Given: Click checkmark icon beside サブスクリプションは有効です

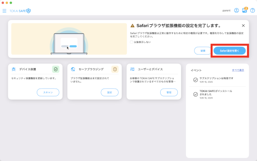Looking at the screenshot, I should (195, 80).
